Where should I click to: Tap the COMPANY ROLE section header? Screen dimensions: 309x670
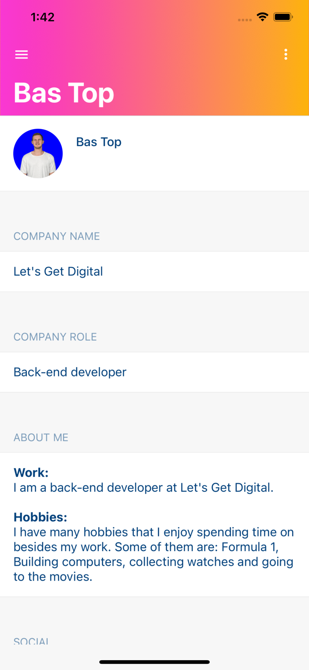coord(55,337)
